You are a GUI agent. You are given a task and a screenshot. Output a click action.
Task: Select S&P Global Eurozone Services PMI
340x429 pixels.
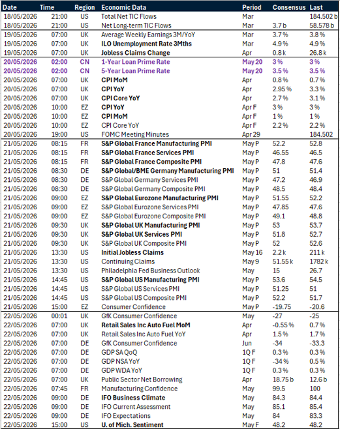tap(150, 207)
